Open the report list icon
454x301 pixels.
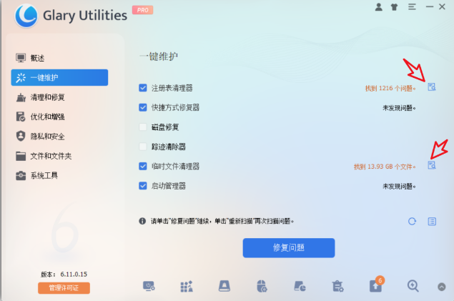coord(432,222)
